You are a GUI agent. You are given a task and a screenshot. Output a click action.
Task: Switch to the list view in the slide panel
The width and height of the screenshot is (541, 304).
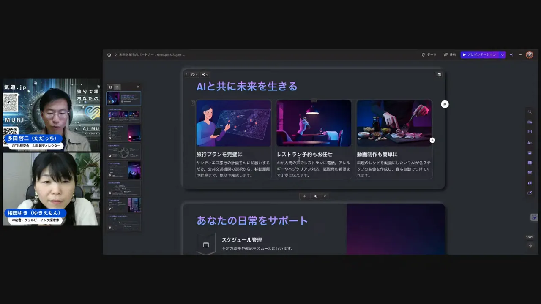click(x=117, y=87)
